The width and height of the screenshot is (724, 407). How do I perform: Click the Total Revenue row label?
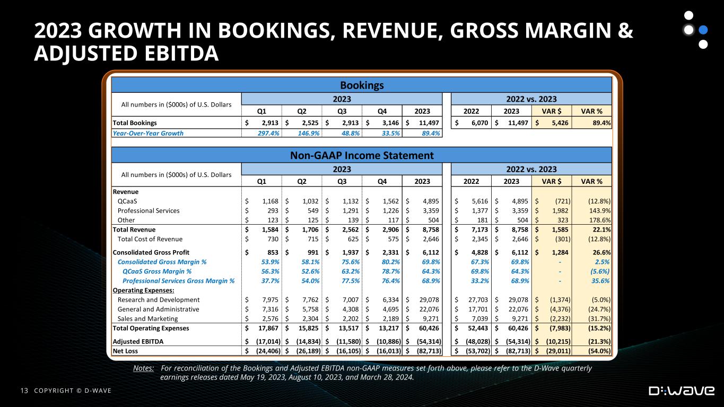(134, 229)
